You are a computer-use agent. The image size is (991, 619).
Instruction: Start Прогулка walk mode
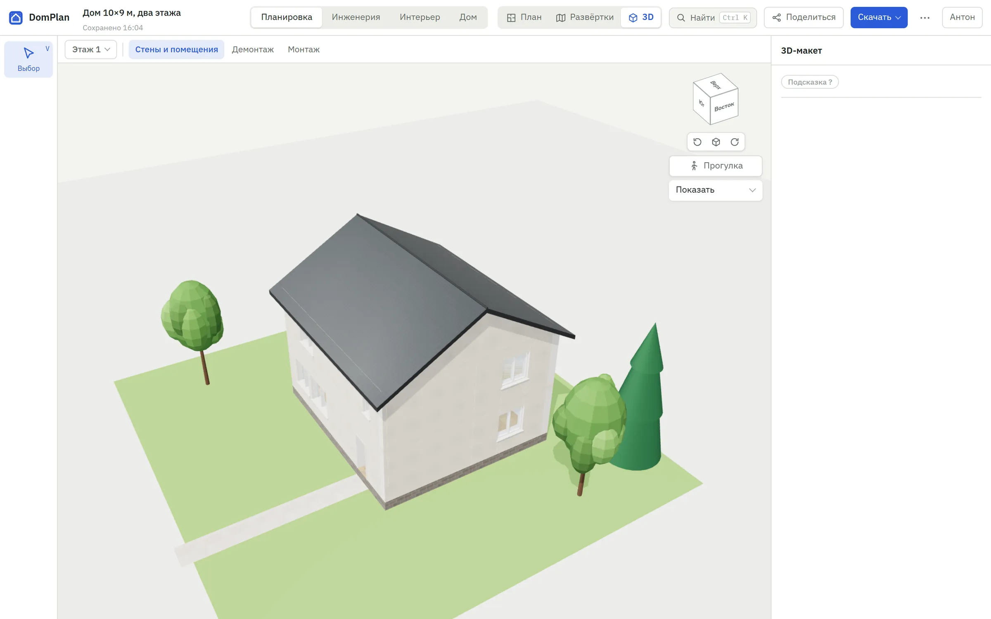pos(716,166)
